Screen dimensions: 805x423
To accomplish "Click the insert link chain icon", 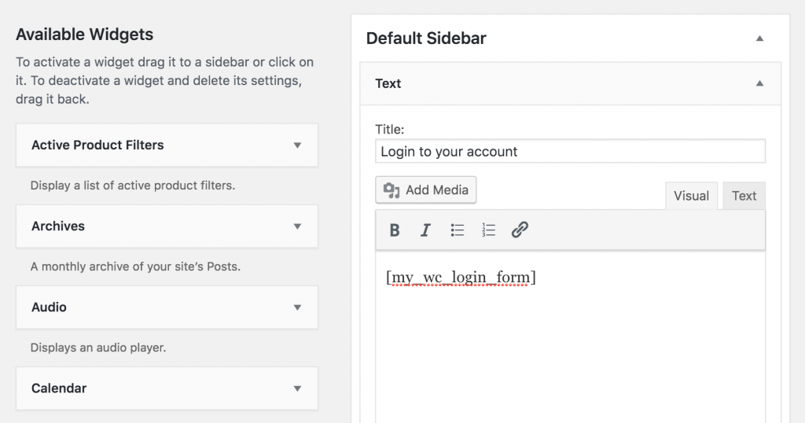I will coord(520,230).
